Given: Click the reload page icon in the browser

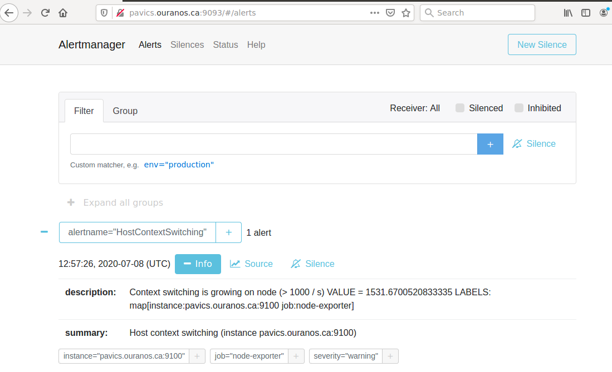Looking at the screenshot, I should [45, 12].
